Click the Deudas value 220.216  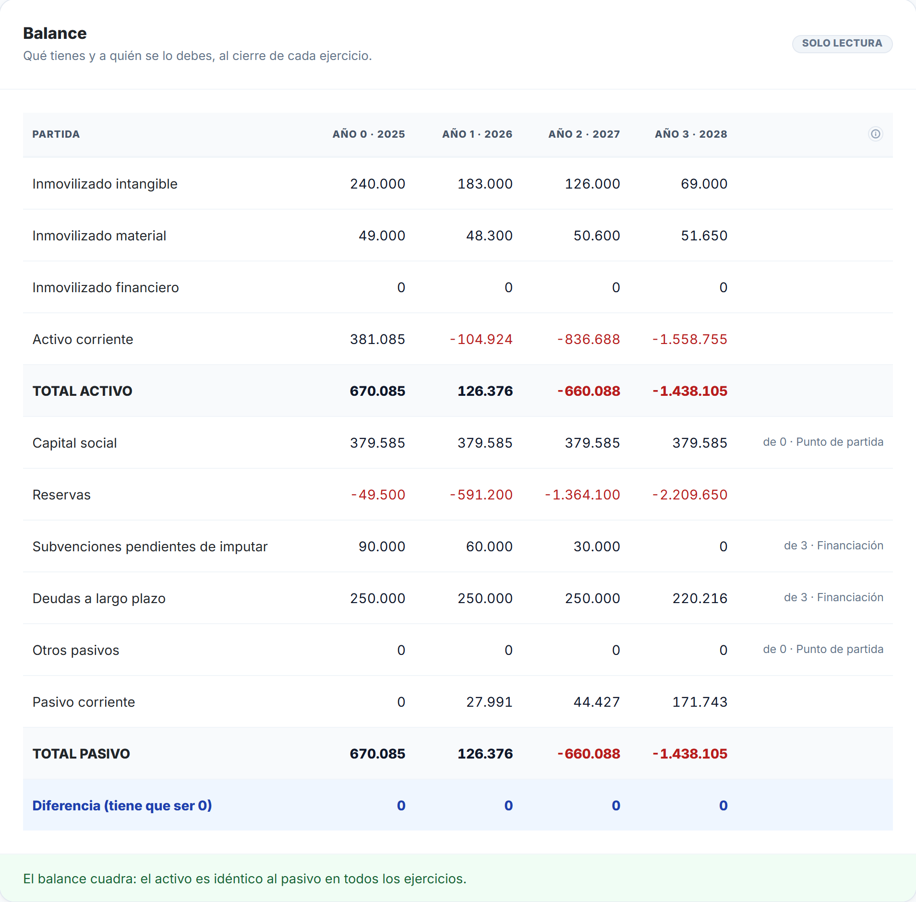click(699, 598)
